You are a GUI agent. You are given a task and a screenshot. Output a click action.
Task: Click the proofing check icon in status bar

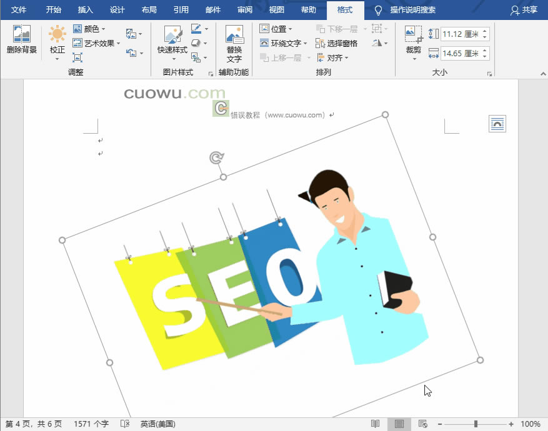pyautogui.click(x=125, y=424)
